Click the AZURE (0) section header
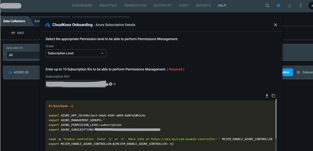 (x=21, y=72)
